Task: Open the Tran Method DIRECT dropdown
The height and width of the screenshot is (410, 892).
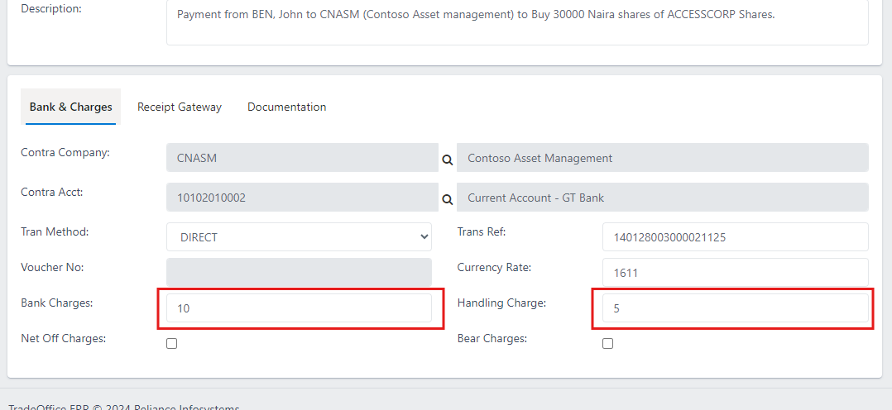Action: (x=300, y=237)
